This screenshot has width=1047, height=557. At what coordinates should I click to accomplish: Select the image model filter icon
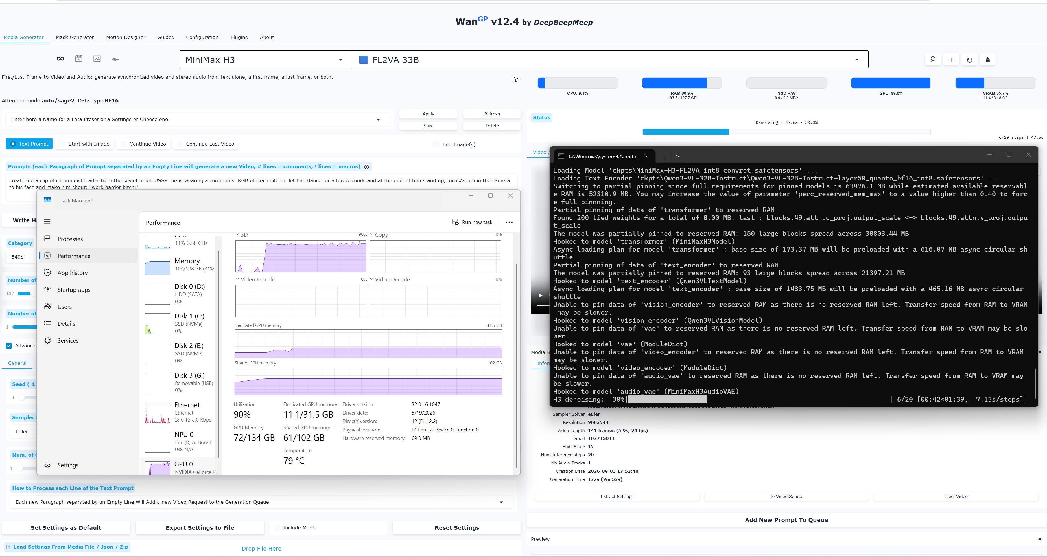coord(97,59)
